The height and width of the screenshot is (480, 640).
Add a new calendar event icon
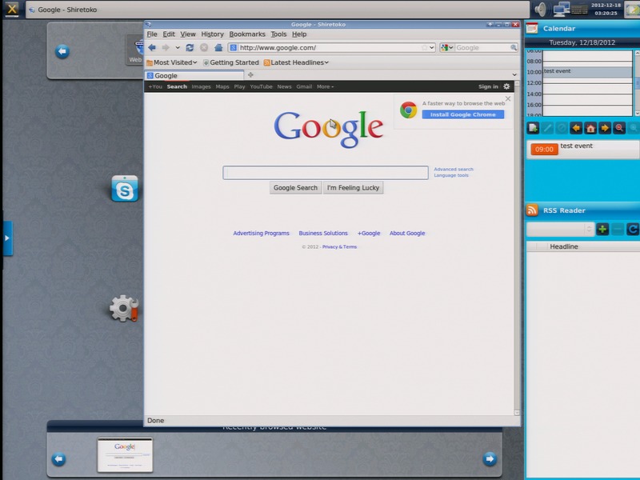pyautogui.click(x=534, y=128)
